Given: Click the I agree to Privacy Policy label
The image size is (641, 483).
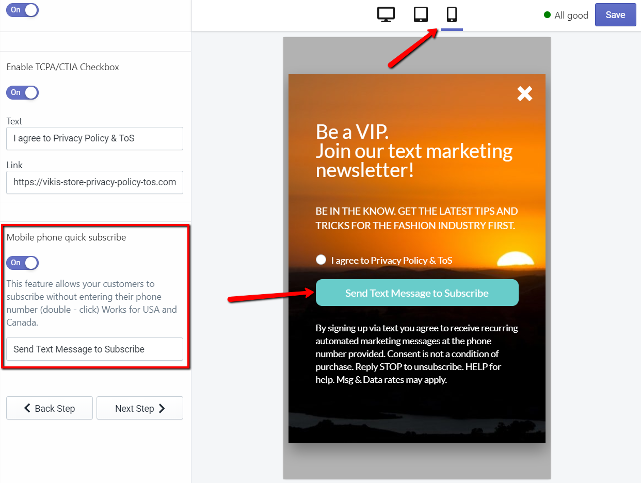Looking at the screenshot, I should pos(391,261).
